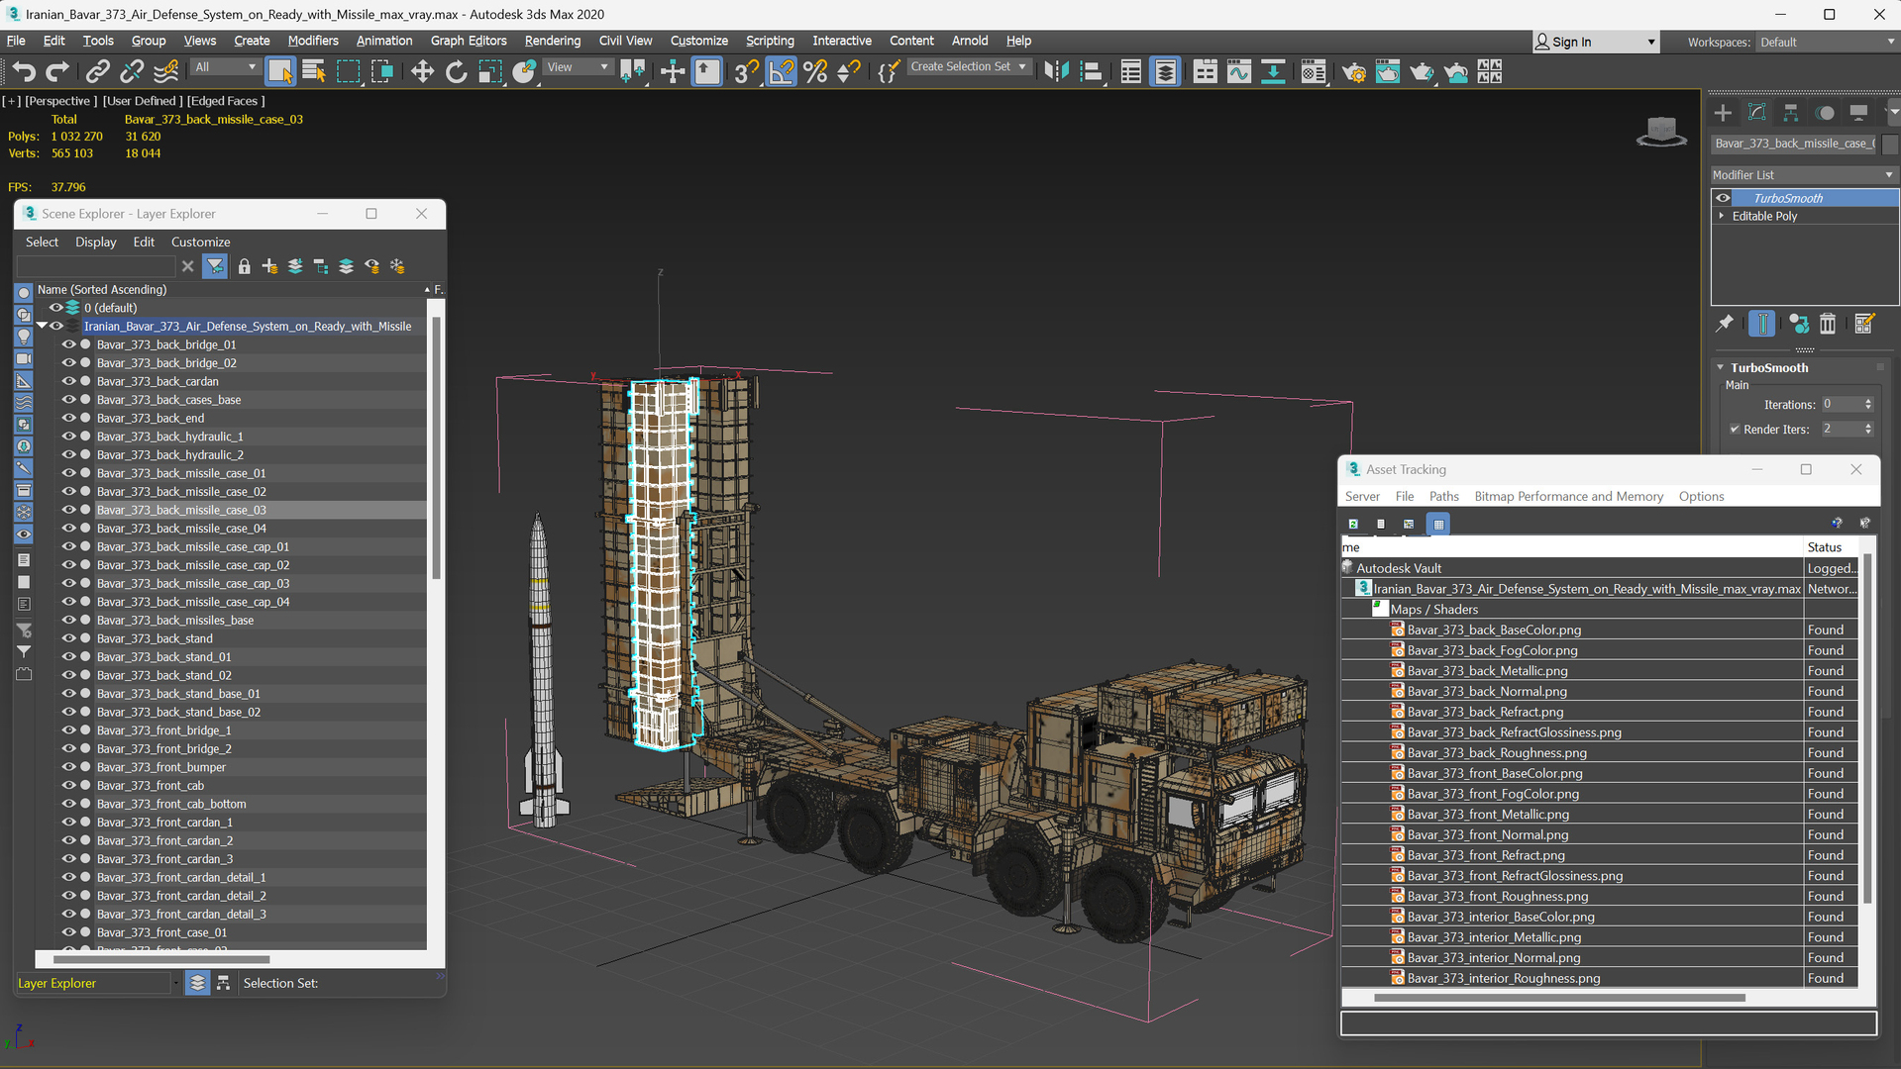Image resolution: width=1901 pixels, height=1069 pixels.
Task: Toggle Angle Snap in the toolbar
Action: (781, 71)
